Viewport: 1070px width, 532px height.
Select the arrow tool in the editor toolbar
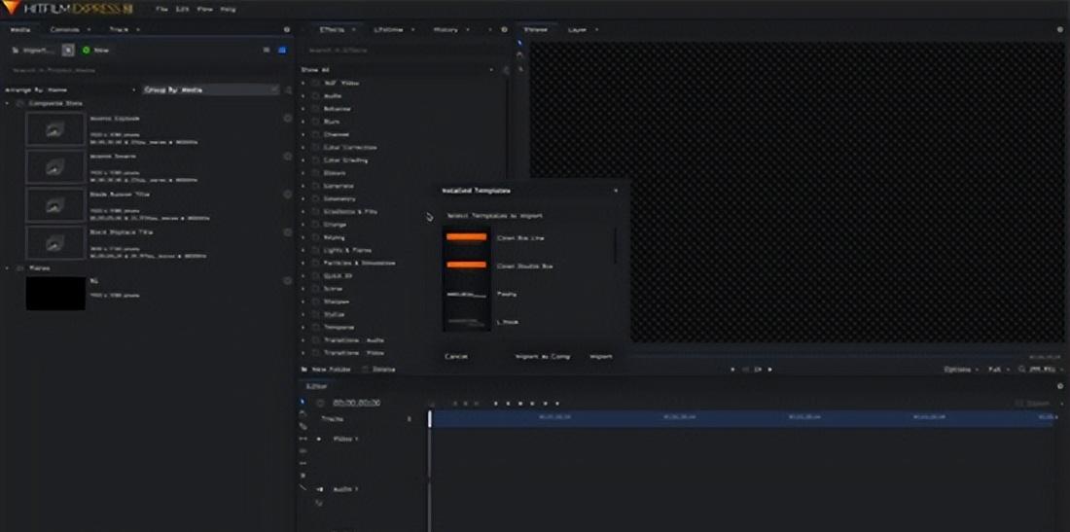[303, 402]
